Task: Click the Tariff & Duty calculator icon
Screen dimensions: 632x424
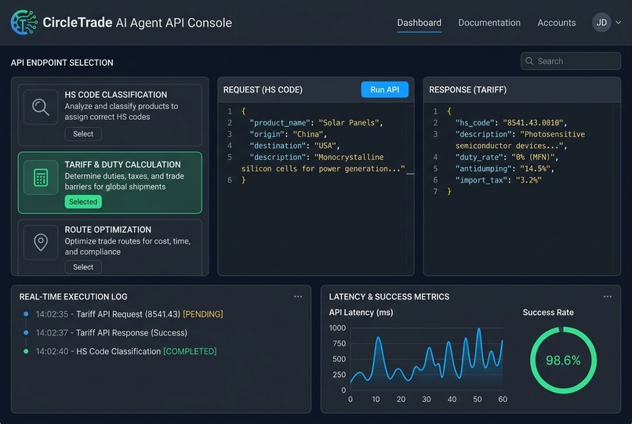Action: [x=41, y=177]
